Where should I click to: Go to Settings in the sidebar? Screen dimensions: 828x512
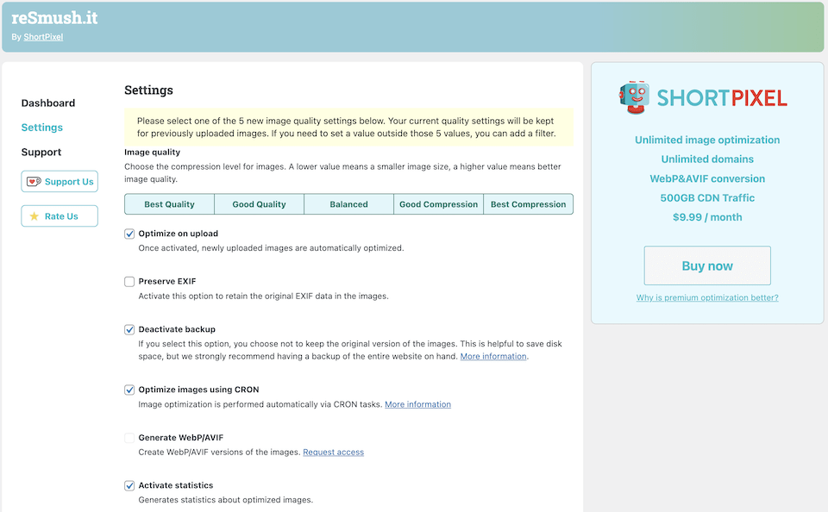point(41,128)
